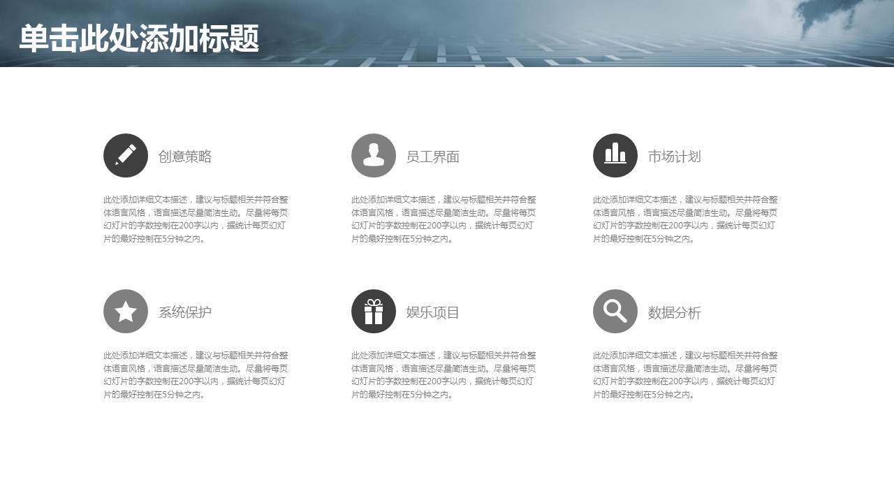Select the 创意策略 heading text
894x503 pixels.
[185, 156]
